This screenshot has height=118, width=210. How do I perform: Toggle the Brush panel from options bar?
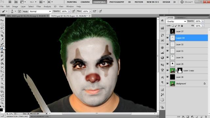pyautogui.click(x=19, y=11)
